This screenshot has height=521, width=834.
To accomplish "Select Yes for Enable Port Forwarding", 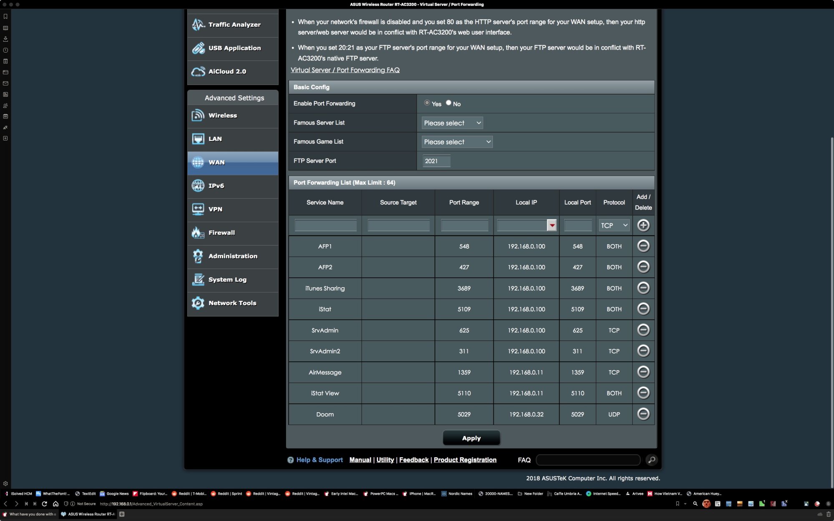I will click(427, 103).
